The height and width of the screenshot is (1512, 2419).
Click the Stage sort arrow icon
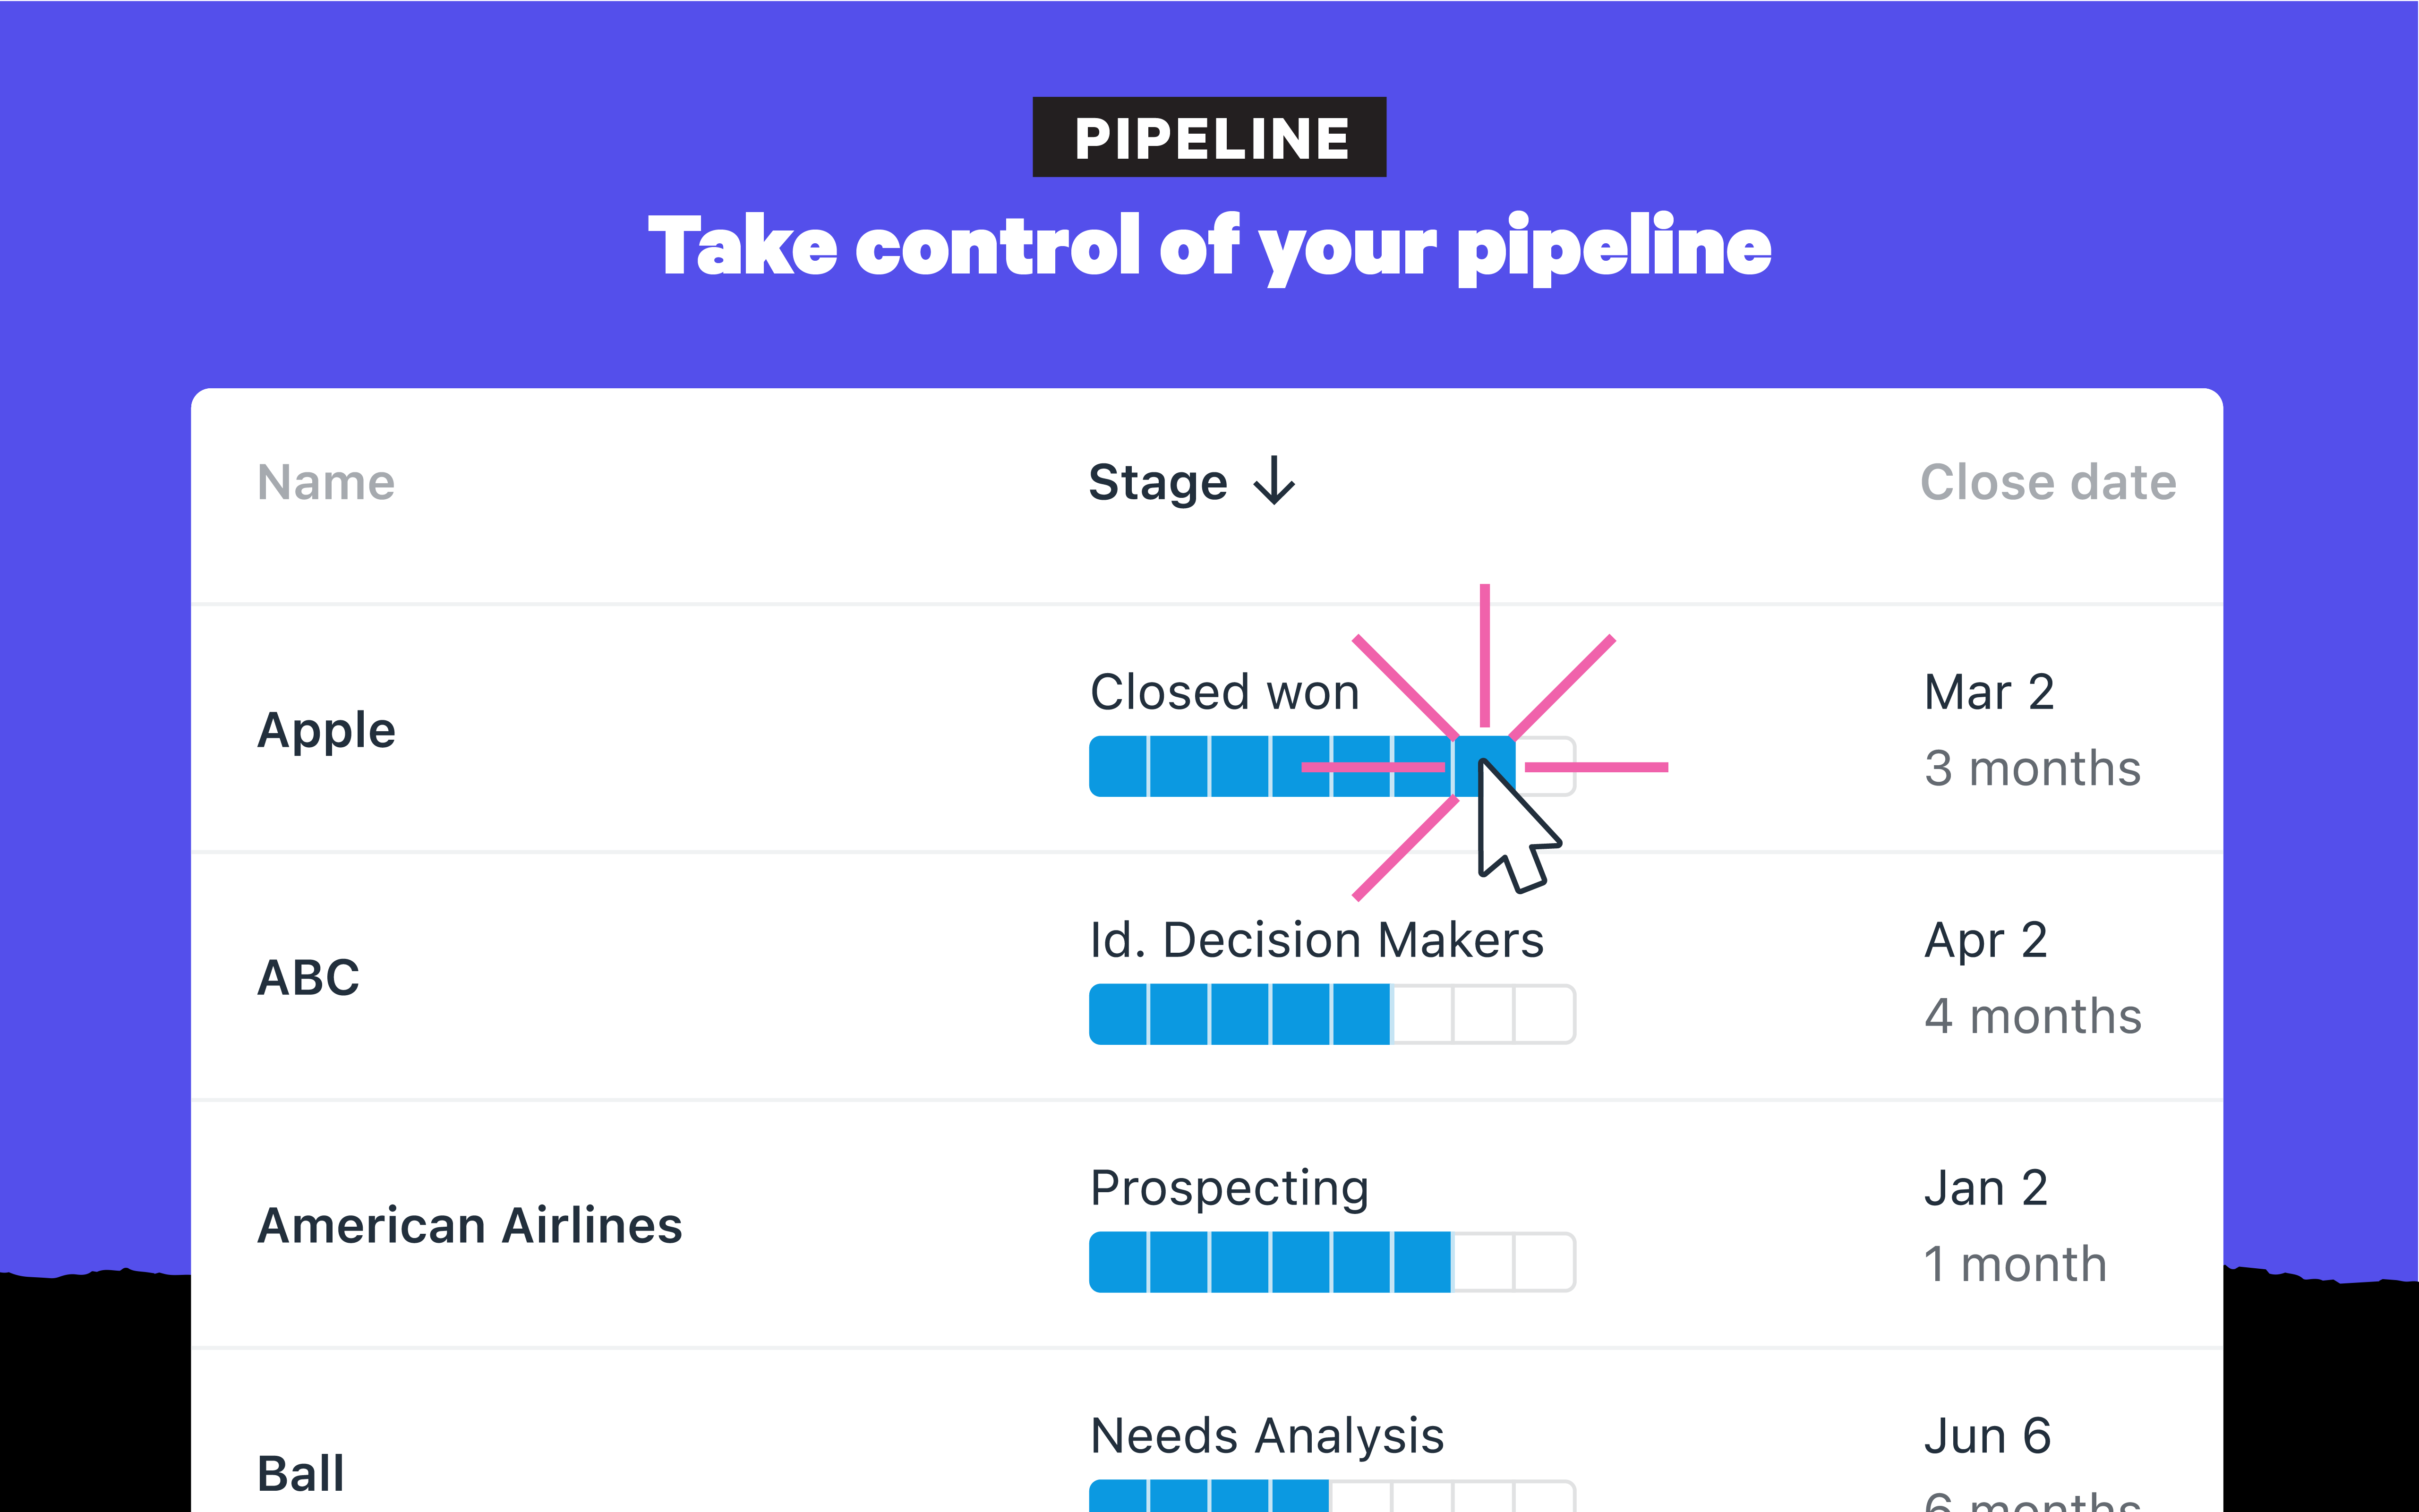click(1274, 481)
